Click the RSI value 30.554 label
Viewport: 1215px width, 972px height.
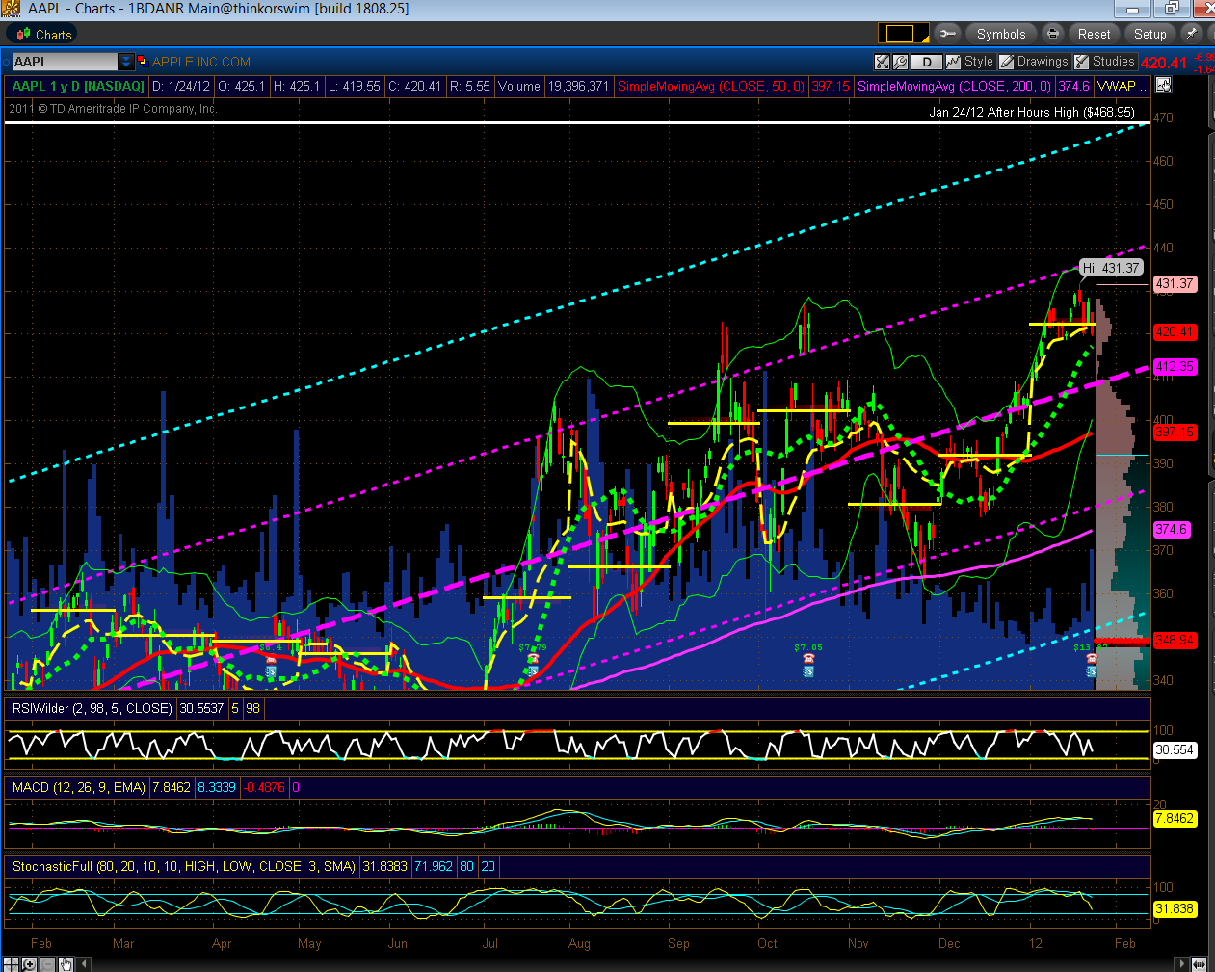click(x=1175, y=749)
